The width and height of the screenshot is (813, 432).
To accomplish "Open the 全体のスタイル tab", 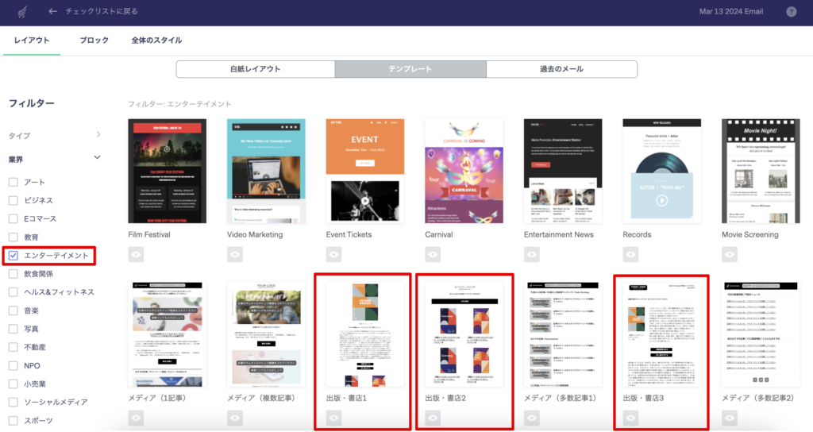I will click(156, 40).
